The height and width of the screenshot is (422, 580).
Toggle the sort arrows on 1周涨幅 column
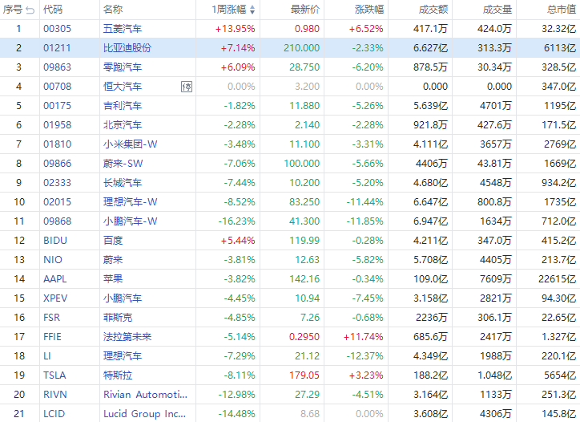pos(252,10)
